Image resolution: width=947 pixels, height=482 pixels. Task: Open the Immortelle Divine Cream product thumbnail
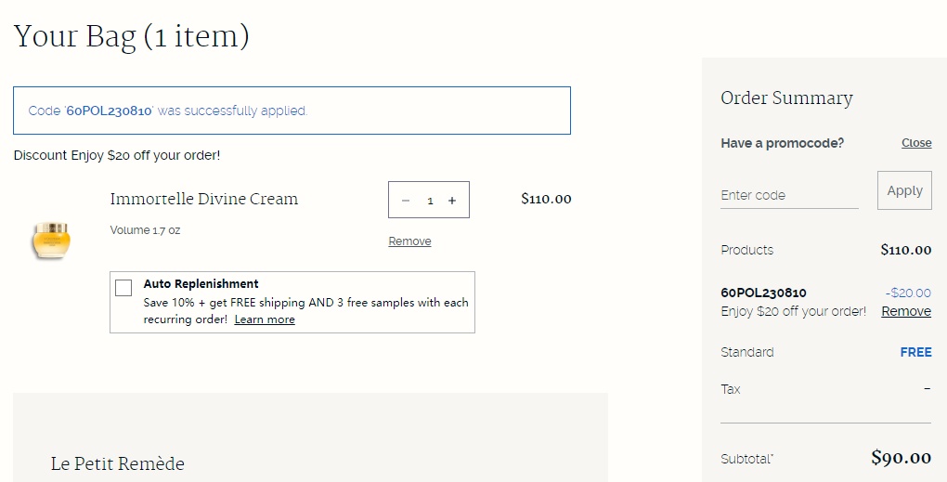click(x=51, y=241)
